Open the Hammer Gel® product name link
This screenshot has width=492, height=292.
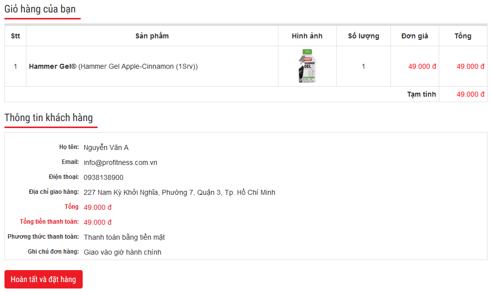[53, 66]
